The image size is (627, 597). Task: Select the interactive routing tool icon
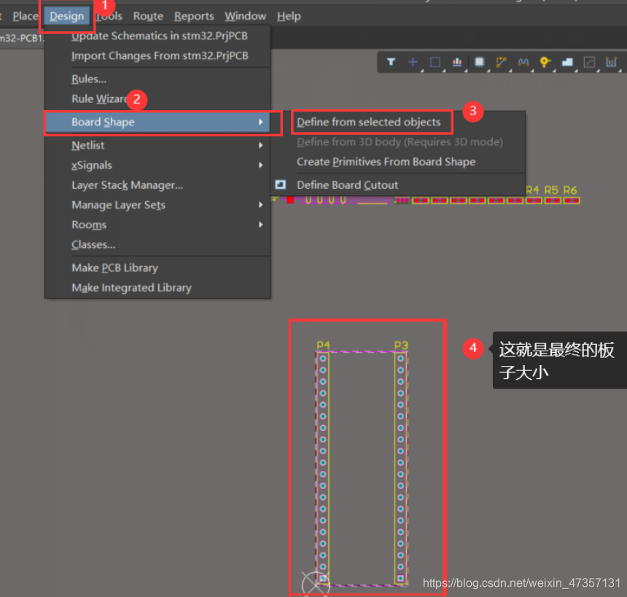pos(501,62)
